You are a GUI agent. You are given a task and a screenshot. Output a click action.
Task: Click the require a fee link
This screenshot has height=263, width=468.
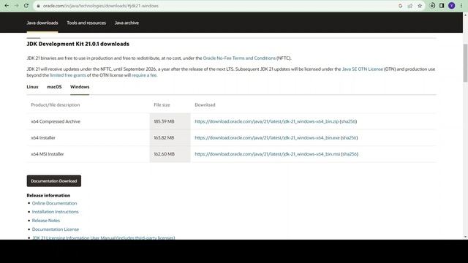tap(144, 75)
